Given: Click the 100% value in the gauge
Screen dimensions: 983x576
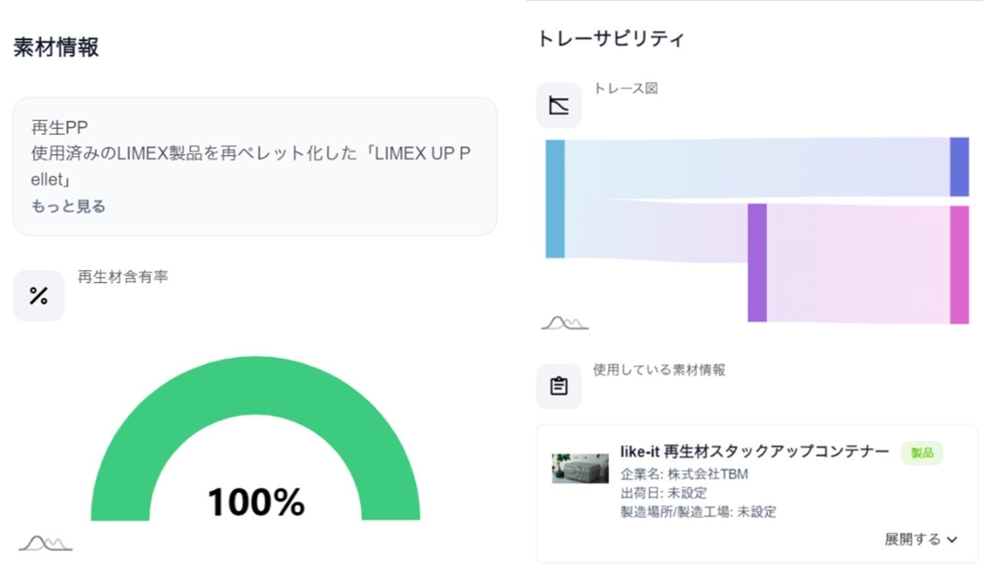Looking at the screenshot, I should [x=256, y=502].
